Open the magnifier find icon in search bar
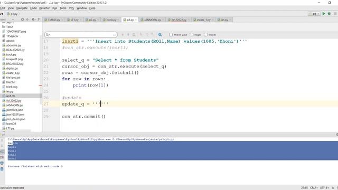The width and height of the screenshot is (338, 190). click(160, 35)
